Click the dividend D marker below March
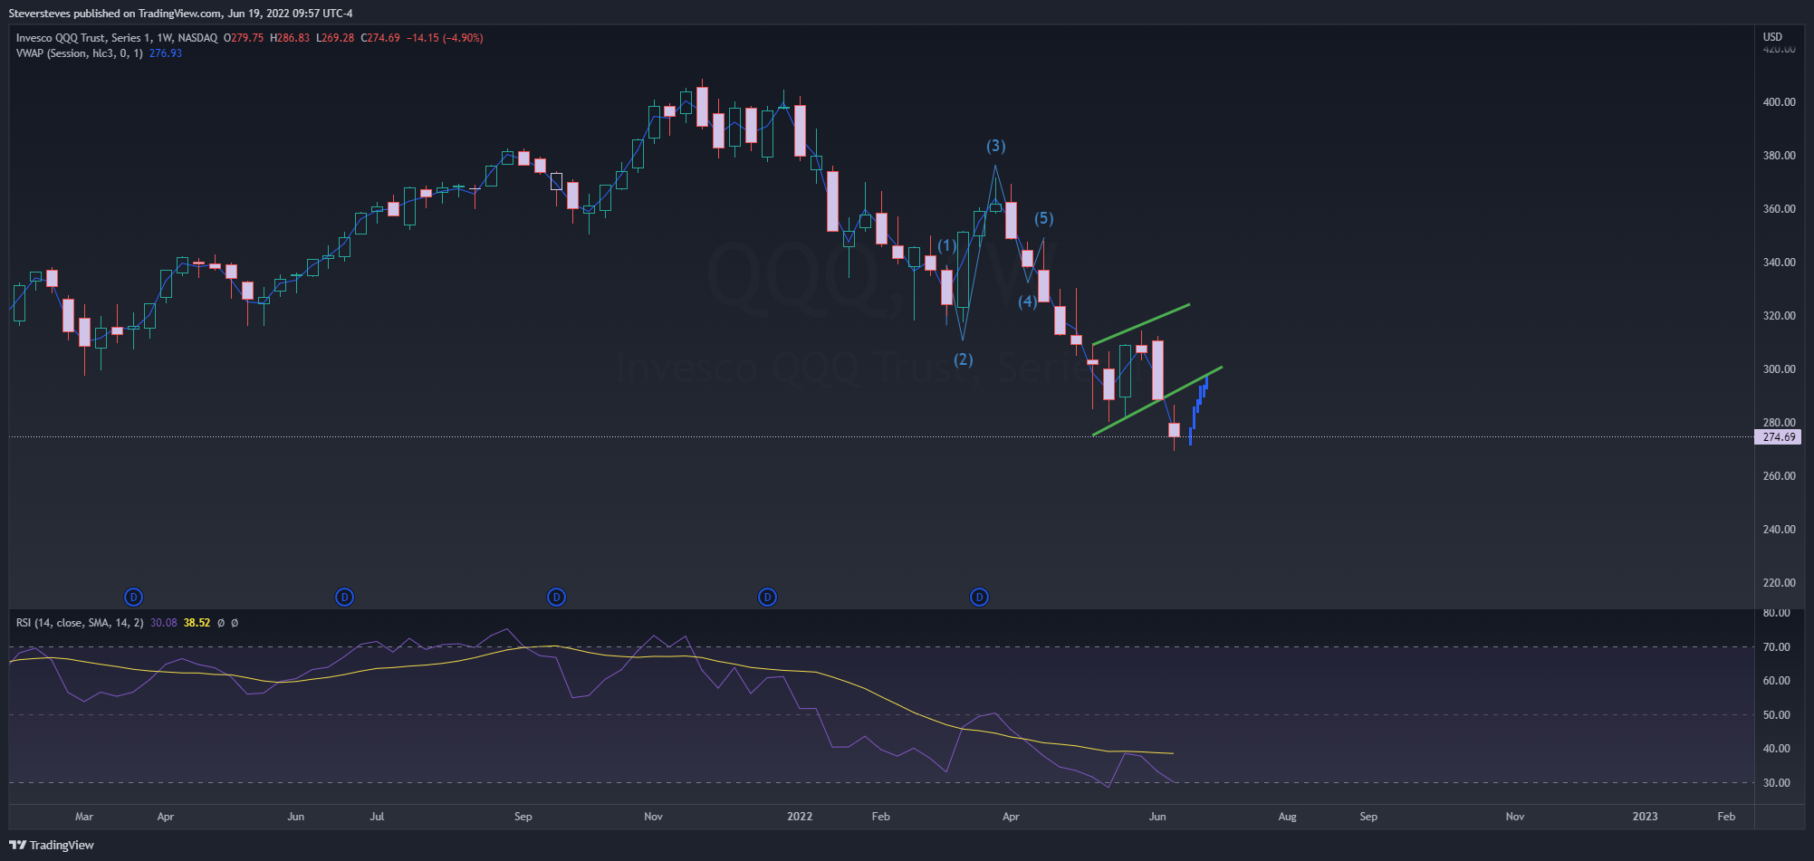Screen dimensions: 1814x861 (133, 597)
